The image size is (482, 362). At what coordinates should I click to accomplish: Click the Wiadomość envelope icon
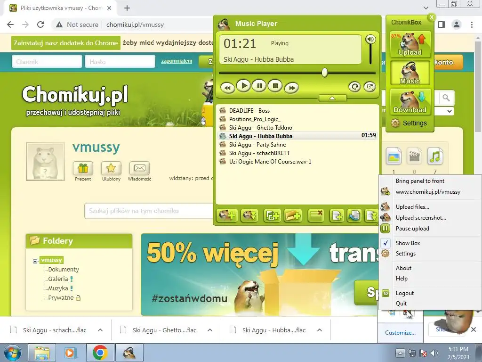point(139,168)
